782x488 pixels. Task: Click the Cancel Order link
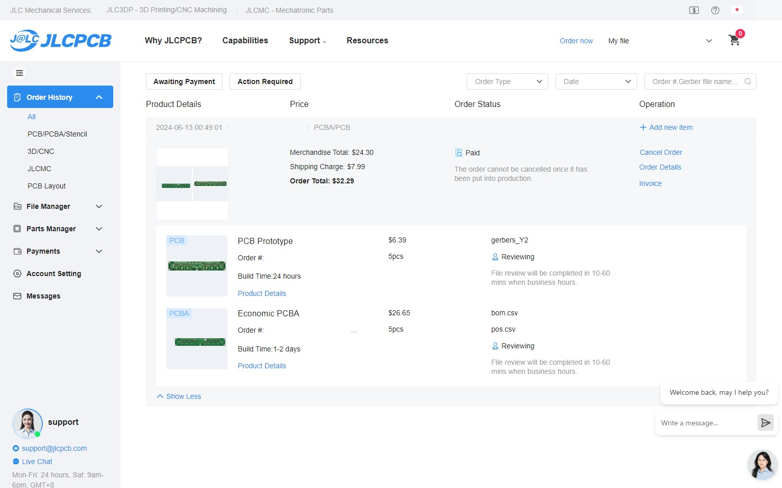point(661,152)
